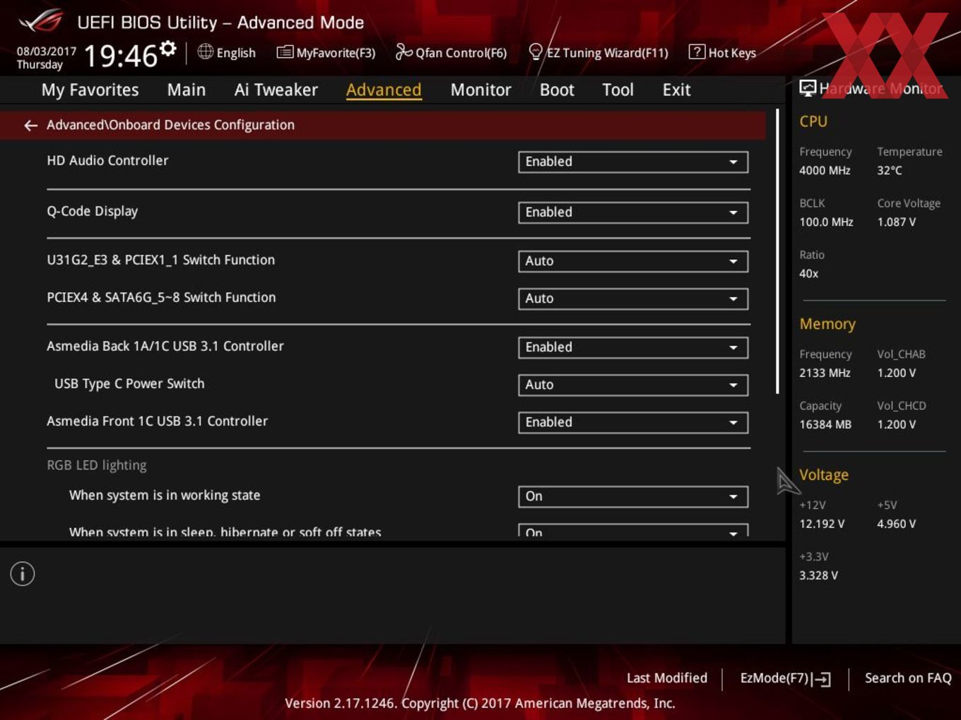
Task: Click +12V reading 12.192 V
Action: click(x=822, y=524)
